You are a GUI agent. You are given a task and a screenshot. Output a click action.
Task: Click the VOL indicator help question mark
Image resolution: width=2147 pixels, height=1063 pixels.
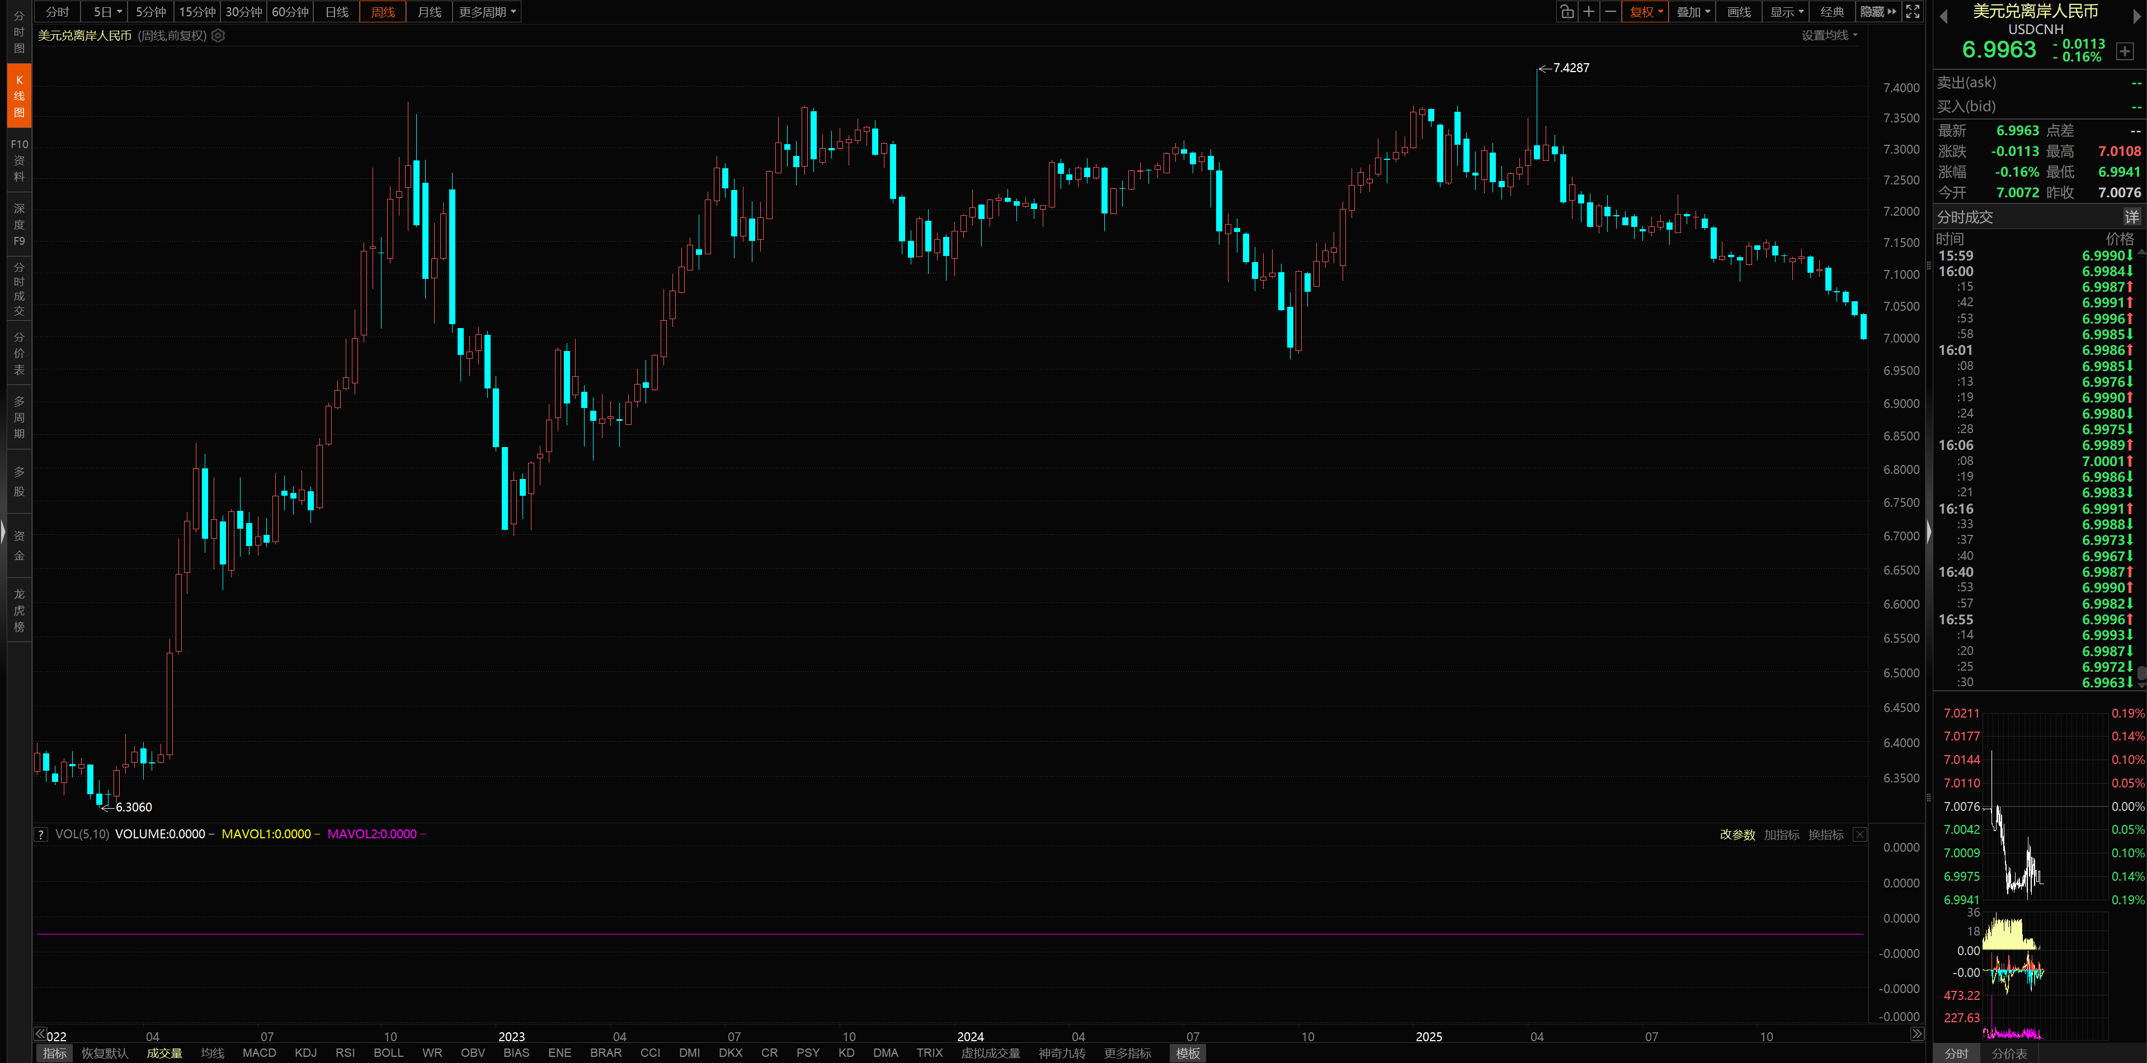click(41, 834)
